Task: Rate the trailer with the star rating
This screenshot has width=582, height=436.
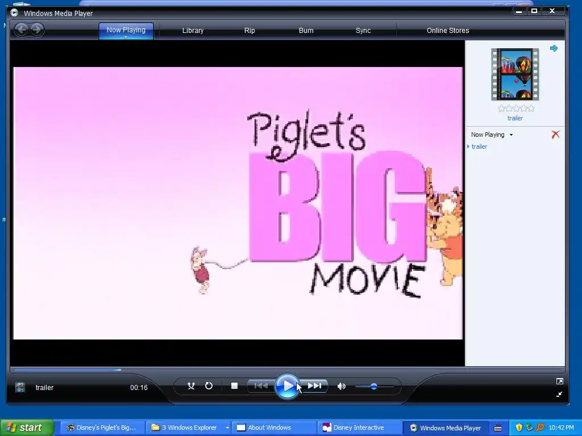Action: (x=516, y=108)
